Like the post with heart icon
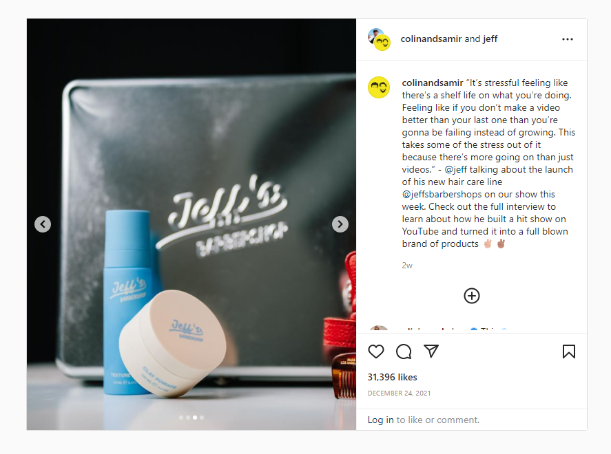611x454 pixels. coord(375,352)
